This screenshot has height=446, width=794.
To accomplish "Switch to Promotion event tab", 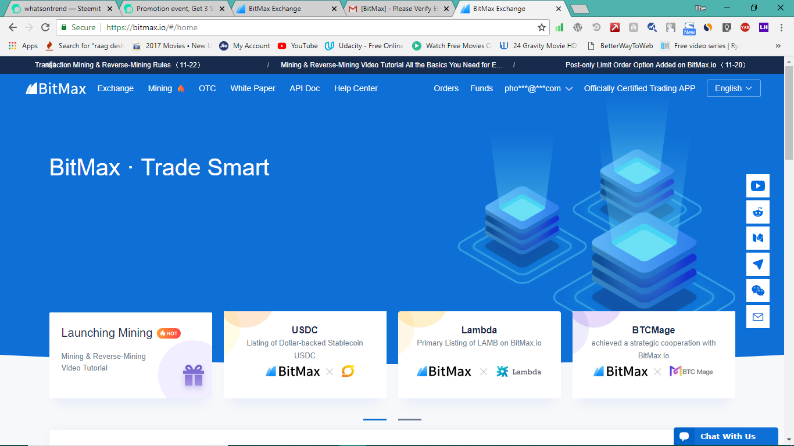I will point(174,9).
